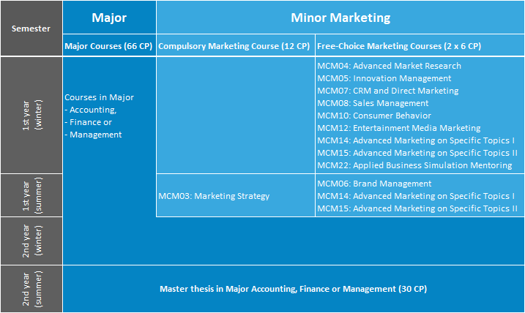
Task: Select the 2nd year (winter) row label
Action: click(31, 241)
